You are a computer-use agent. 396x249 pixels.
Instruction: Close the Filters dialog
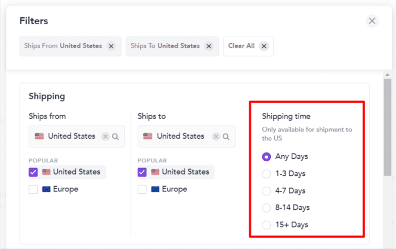[372, 21]
